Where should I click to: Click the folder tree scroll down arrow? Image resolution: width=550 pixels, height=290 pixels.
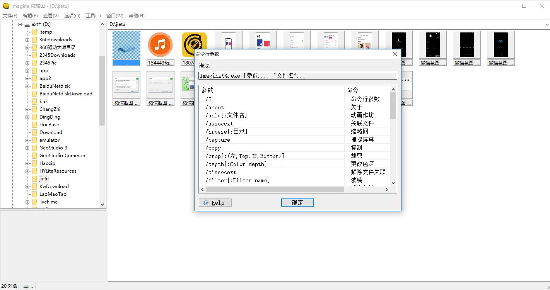pyautogui.click(x=102, y=205)
